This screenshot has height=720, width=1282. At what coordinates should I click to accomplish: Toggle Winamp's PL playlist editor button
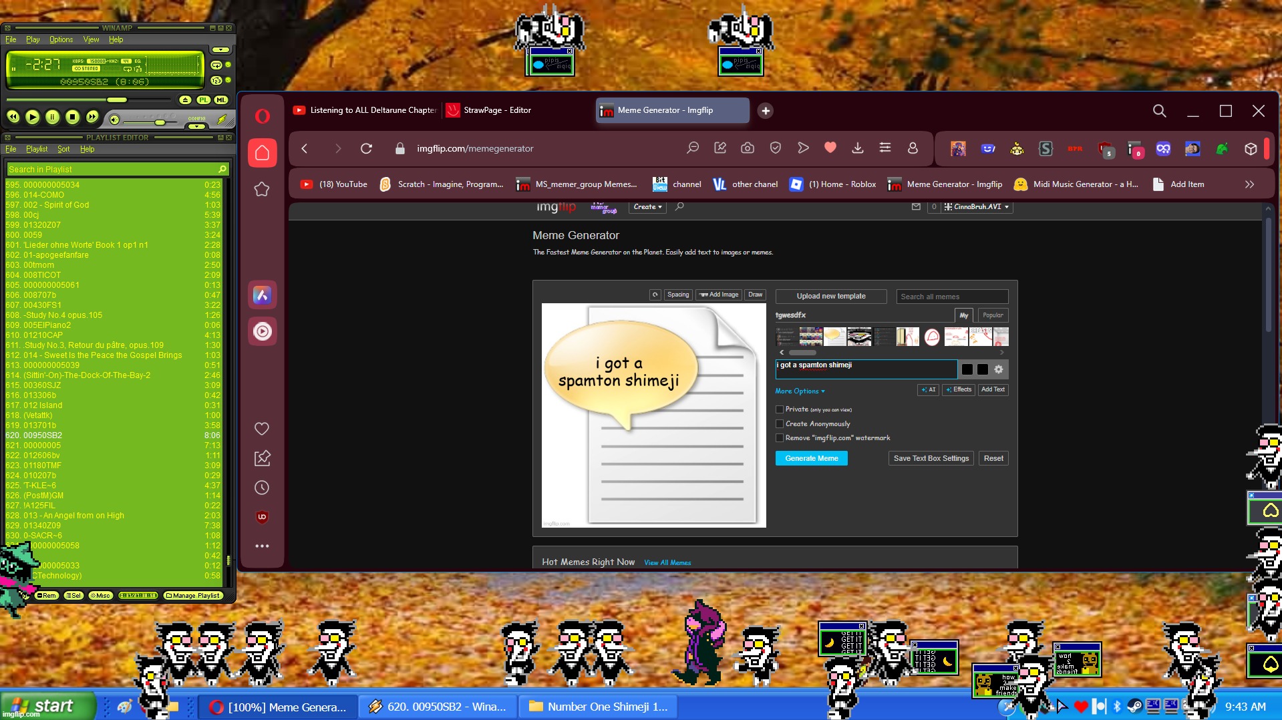[x=203, y=100]
